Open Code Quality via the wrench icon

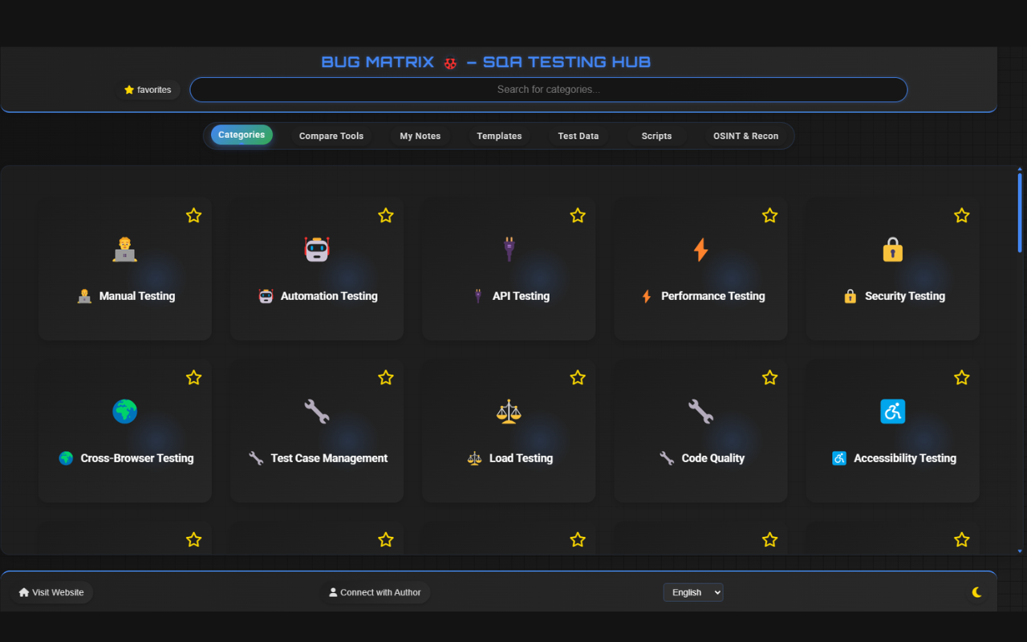700,411
